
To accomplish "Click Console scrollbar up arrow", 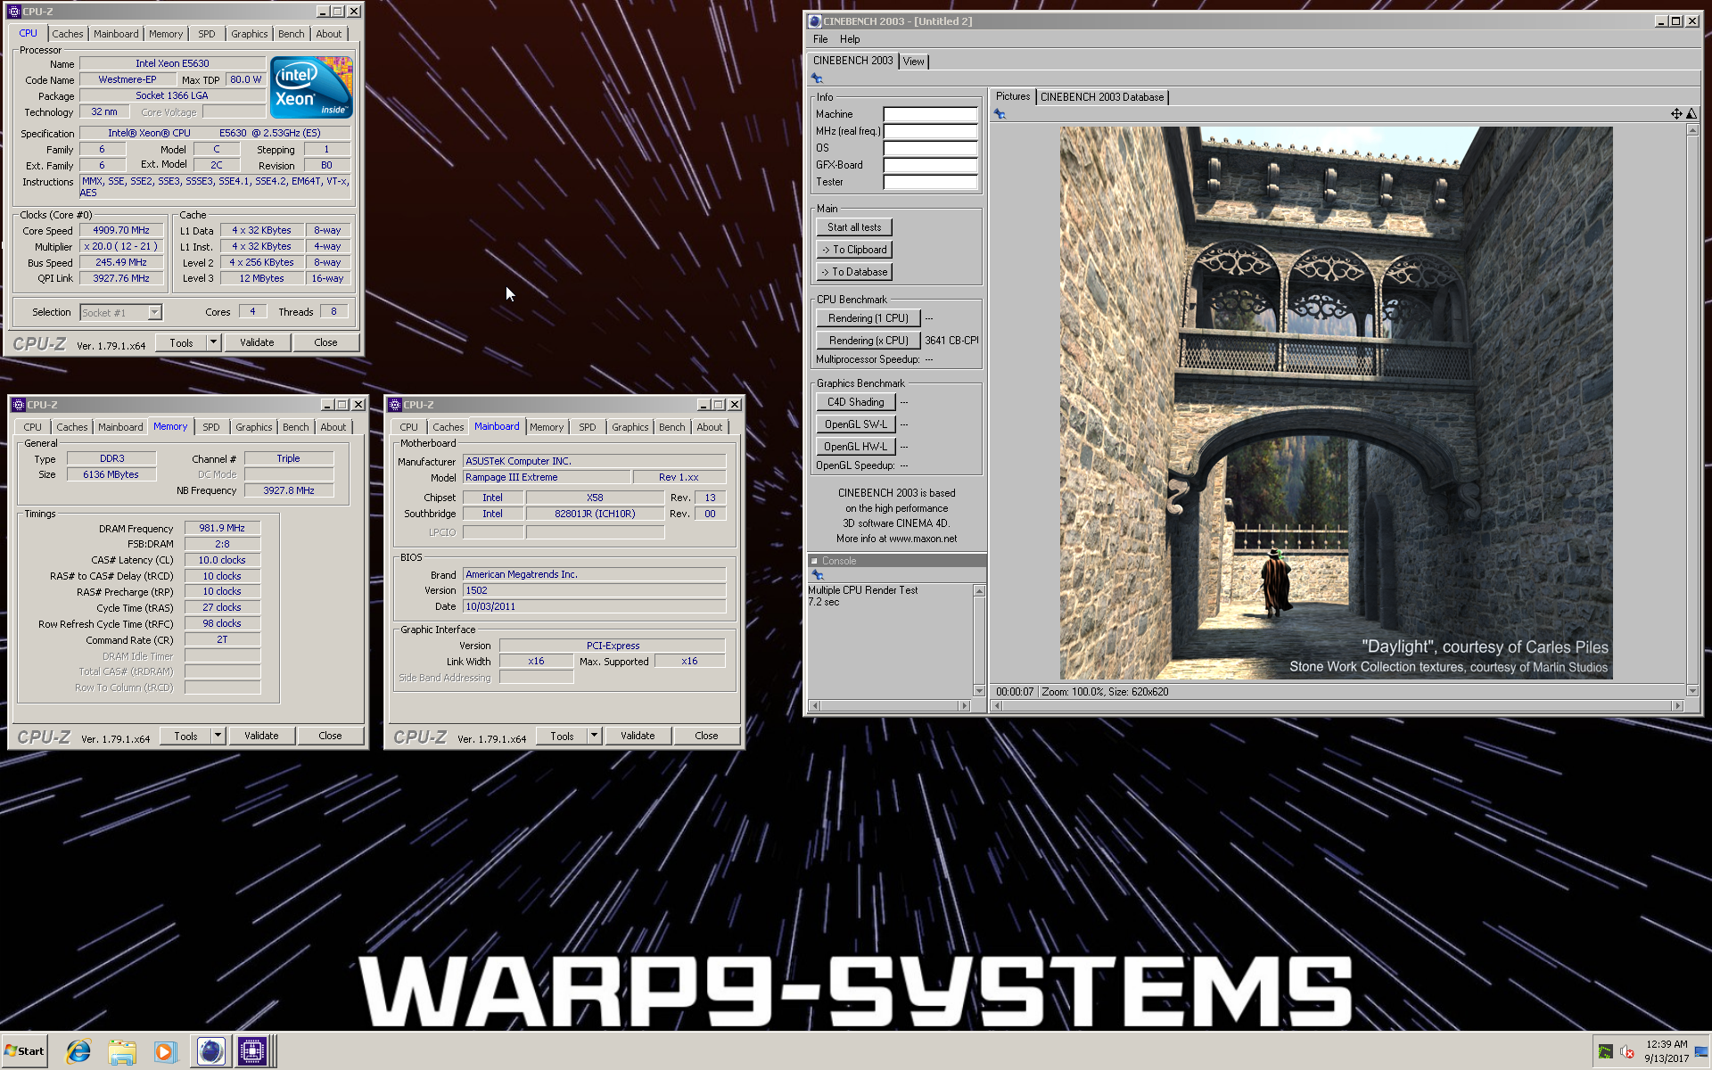I will click(979, 591).
